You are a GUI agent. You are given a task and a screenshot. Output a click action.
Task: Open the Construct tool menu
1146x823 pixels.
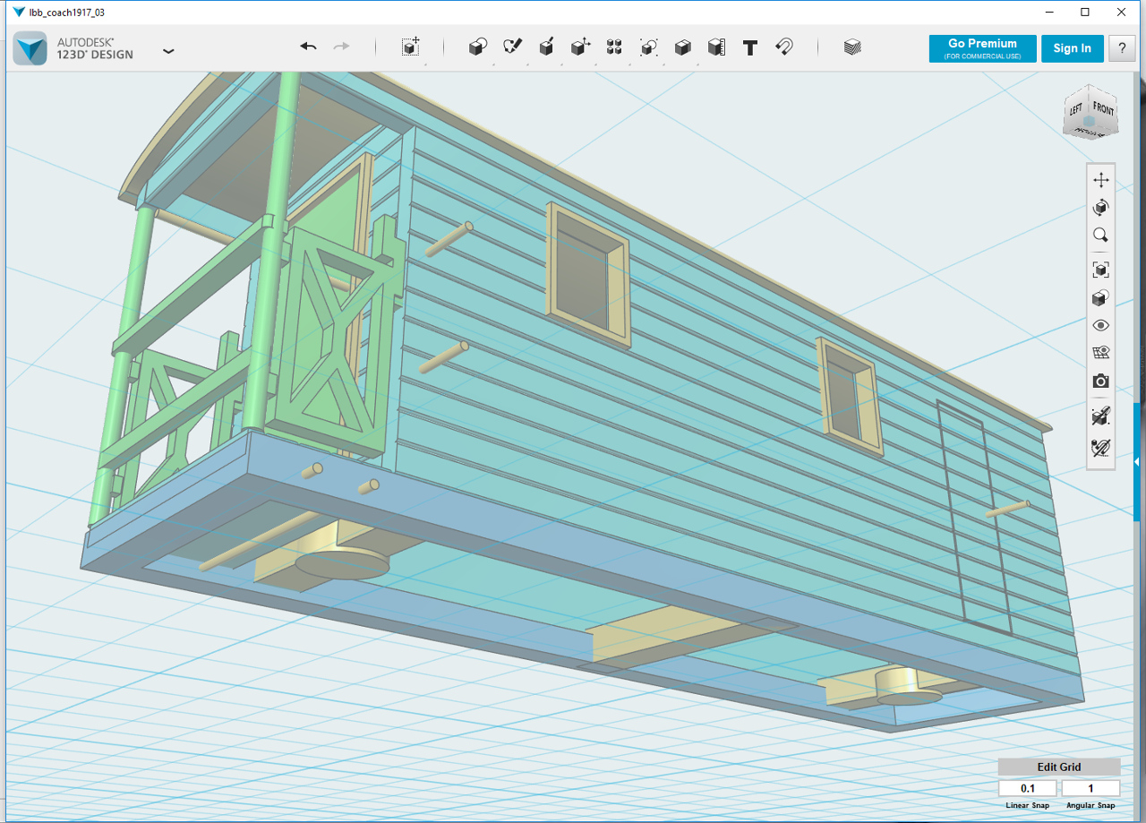[546, 47]
